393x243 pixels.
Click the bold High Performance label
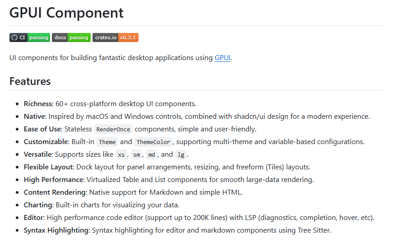tap(54, 180)
